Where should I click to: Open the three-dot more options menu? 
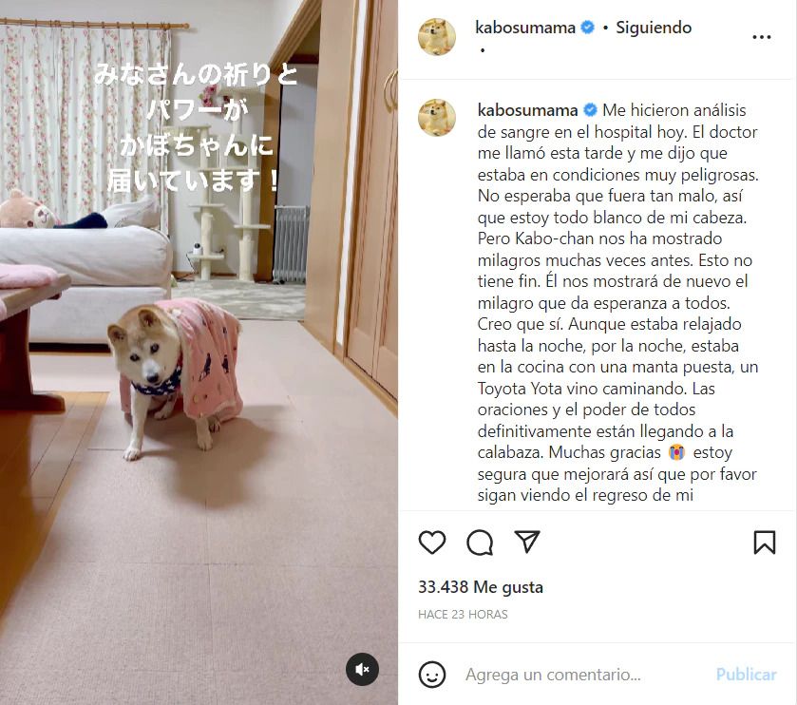click(762, 37)
